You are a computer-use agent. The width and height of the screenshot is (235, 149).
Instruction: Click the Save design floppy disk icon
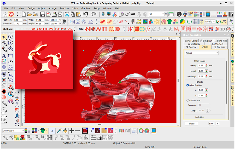pyautogui.click(x=42, y=14)
